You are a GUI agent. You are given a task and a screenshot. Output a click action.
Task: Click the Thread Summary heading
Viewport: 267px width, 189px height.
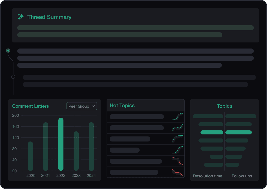click(49, 17)
